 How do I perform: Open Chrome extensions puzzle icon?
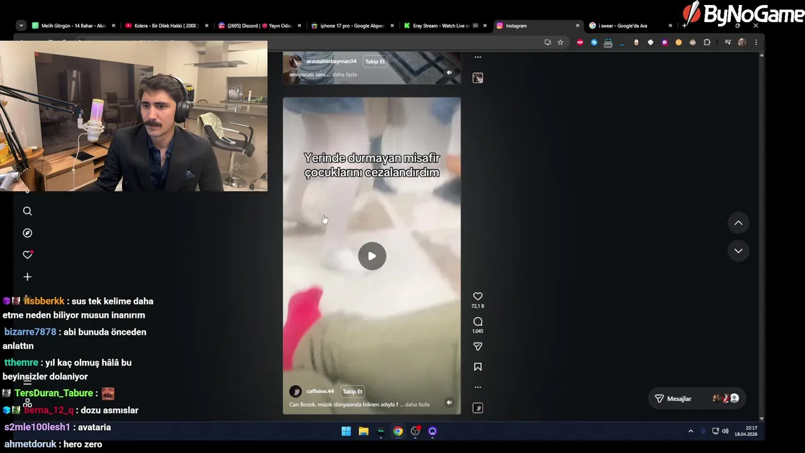[707, 42]
